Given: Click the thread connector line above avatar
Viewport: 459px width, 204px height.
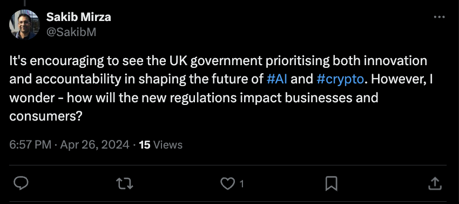Looking at the screenshot, I should pyautogui.click(x=24, y=3).
